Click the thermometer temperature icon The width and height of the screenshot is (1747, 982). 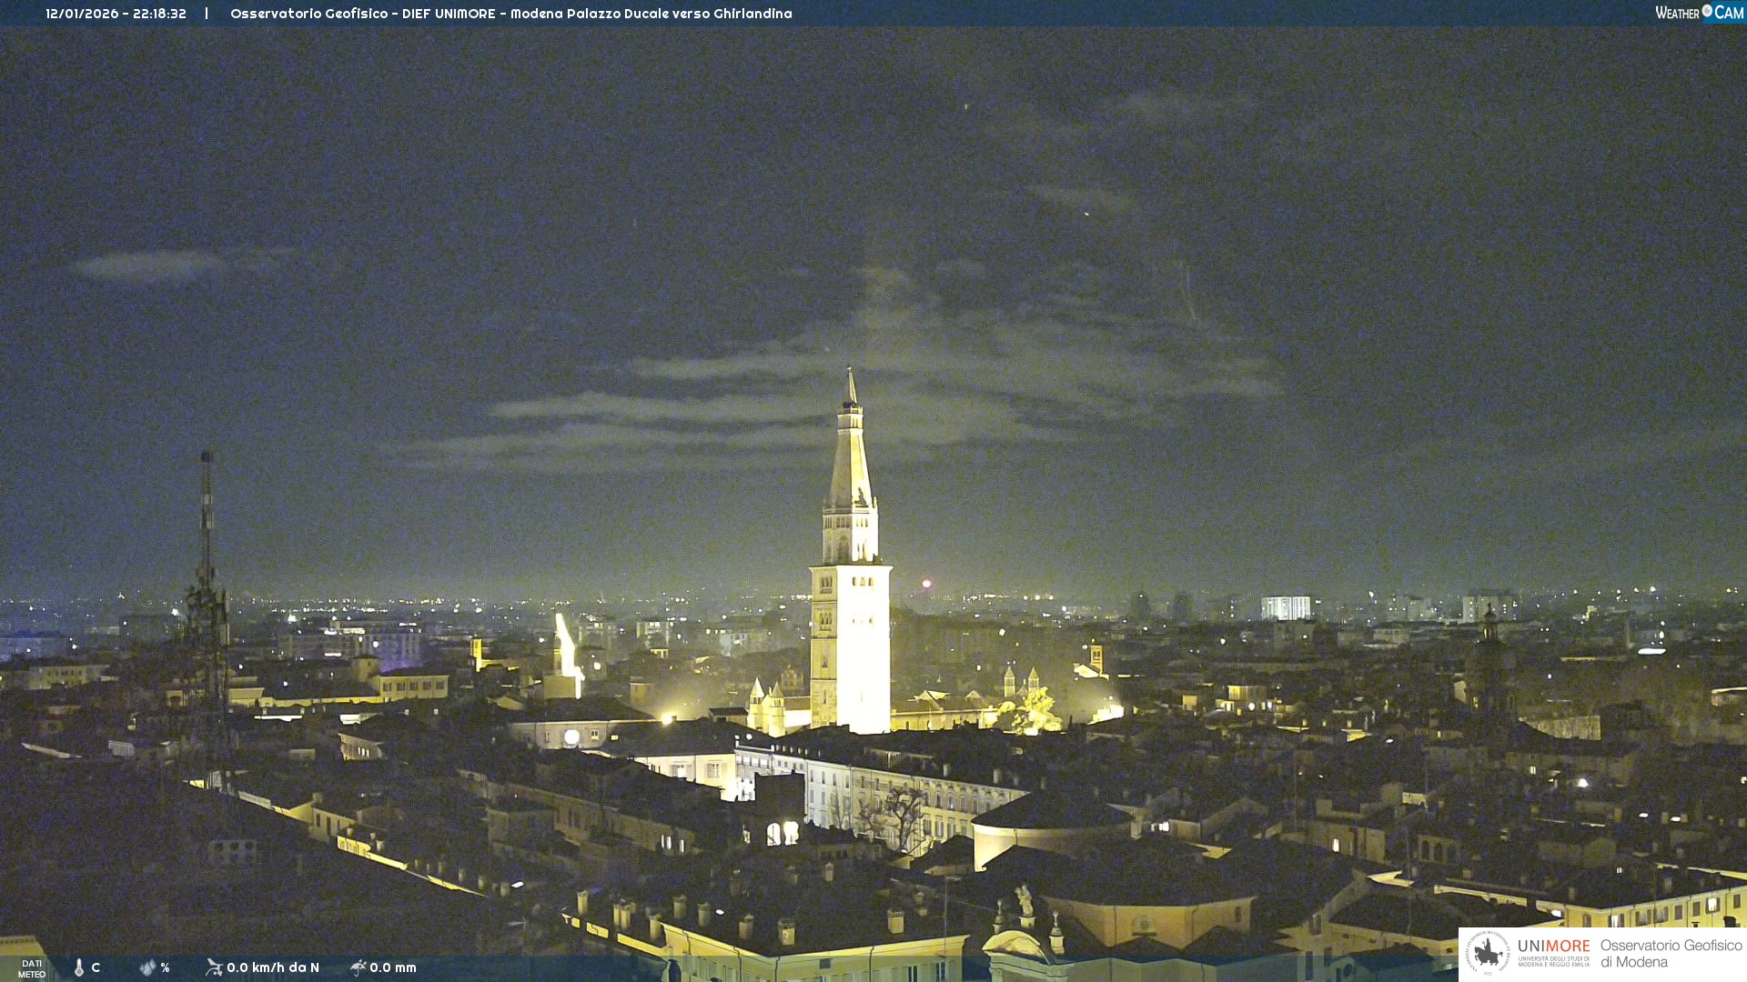[79, 967]
